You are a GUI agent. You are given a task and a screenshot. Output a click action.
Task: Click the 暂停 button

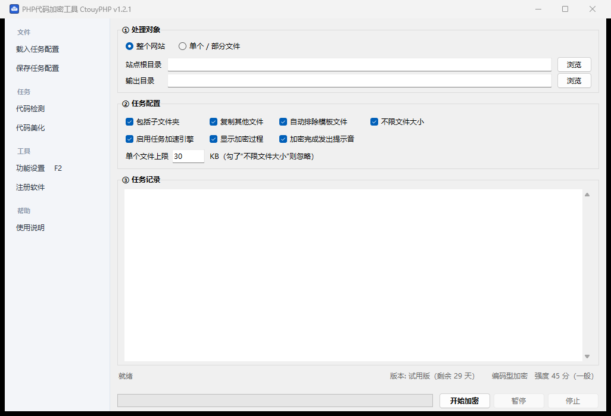519,401
